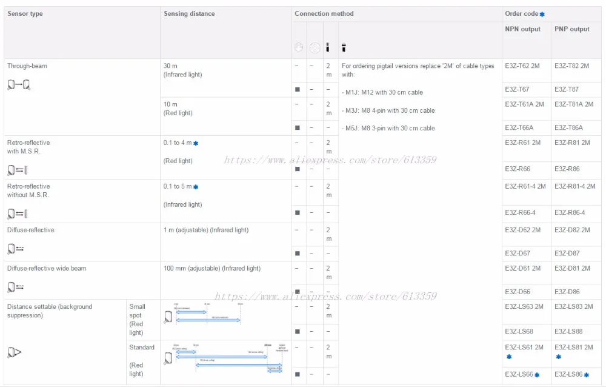The width and height of the screenshot is (606, 387).
Task: Select order code E3Z-LS83 2M
Action: [573, 306]
